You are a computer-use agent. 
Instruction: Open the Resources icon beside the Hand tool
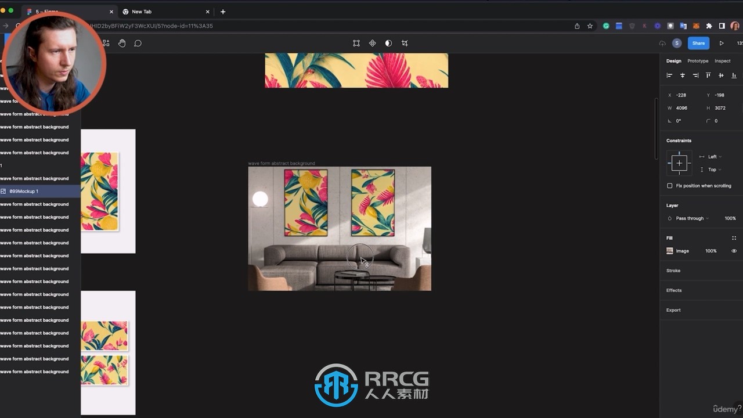(106, 43)
